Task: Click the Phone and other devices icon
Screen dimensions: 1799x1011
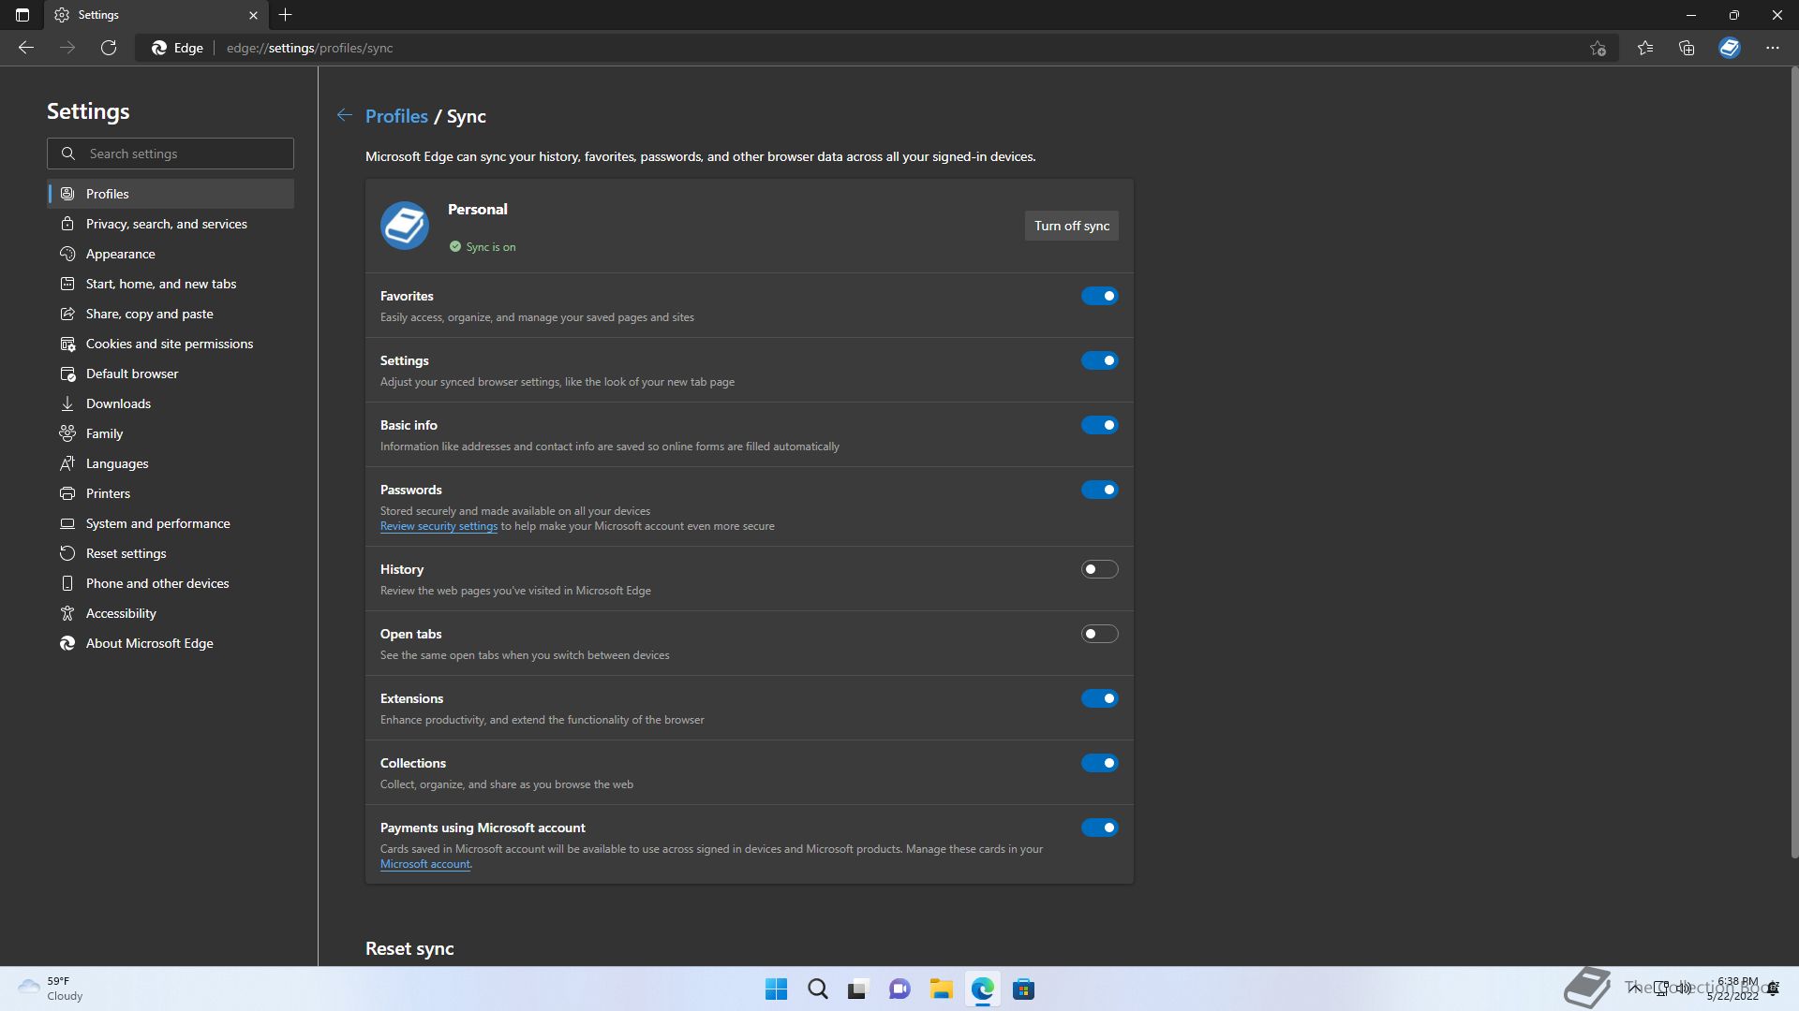Action: pyautogui.click(x=67, y=583)
